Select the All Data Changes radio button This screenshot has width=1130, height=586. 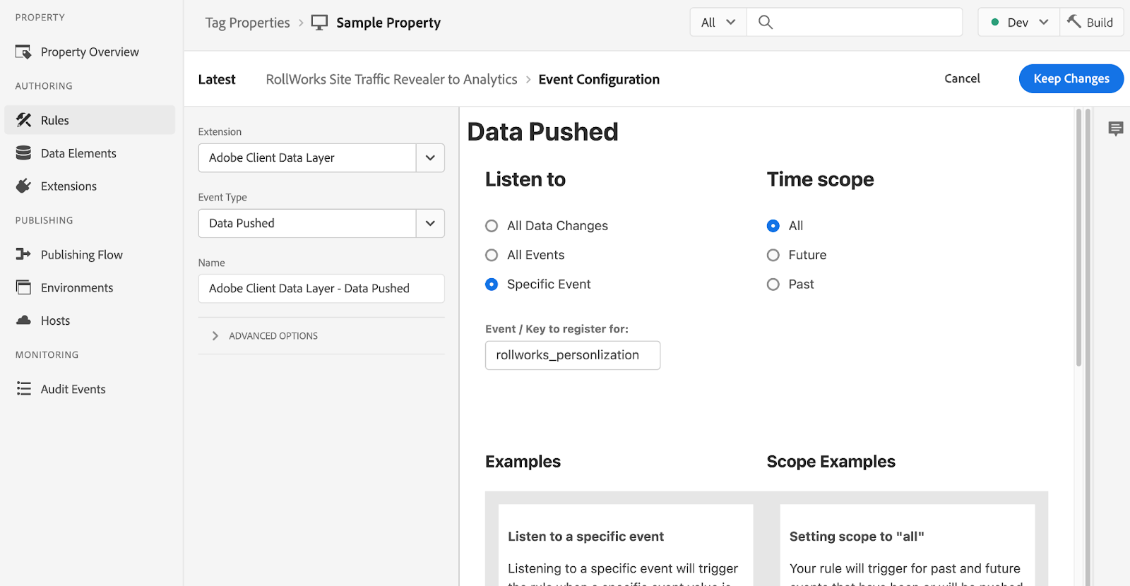click(x=492, y=226)
